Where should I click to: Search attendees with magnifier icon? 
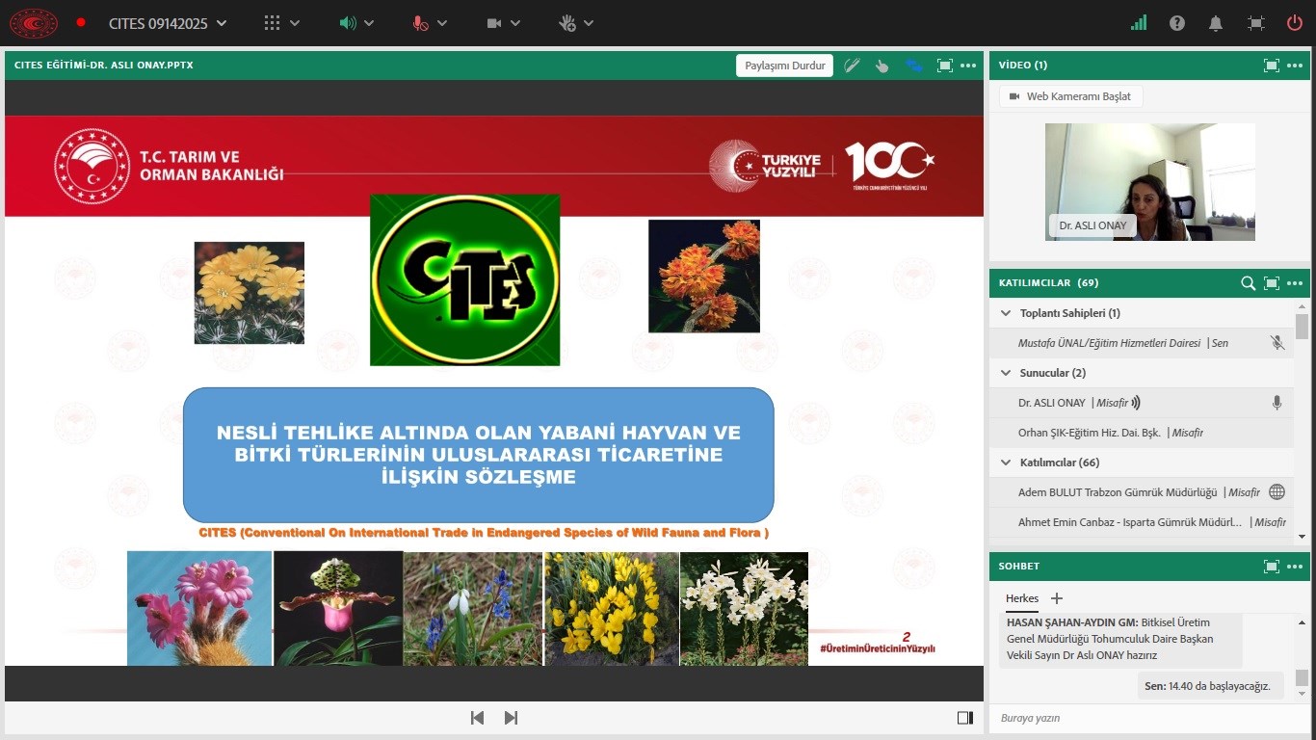click(1248, 283)
